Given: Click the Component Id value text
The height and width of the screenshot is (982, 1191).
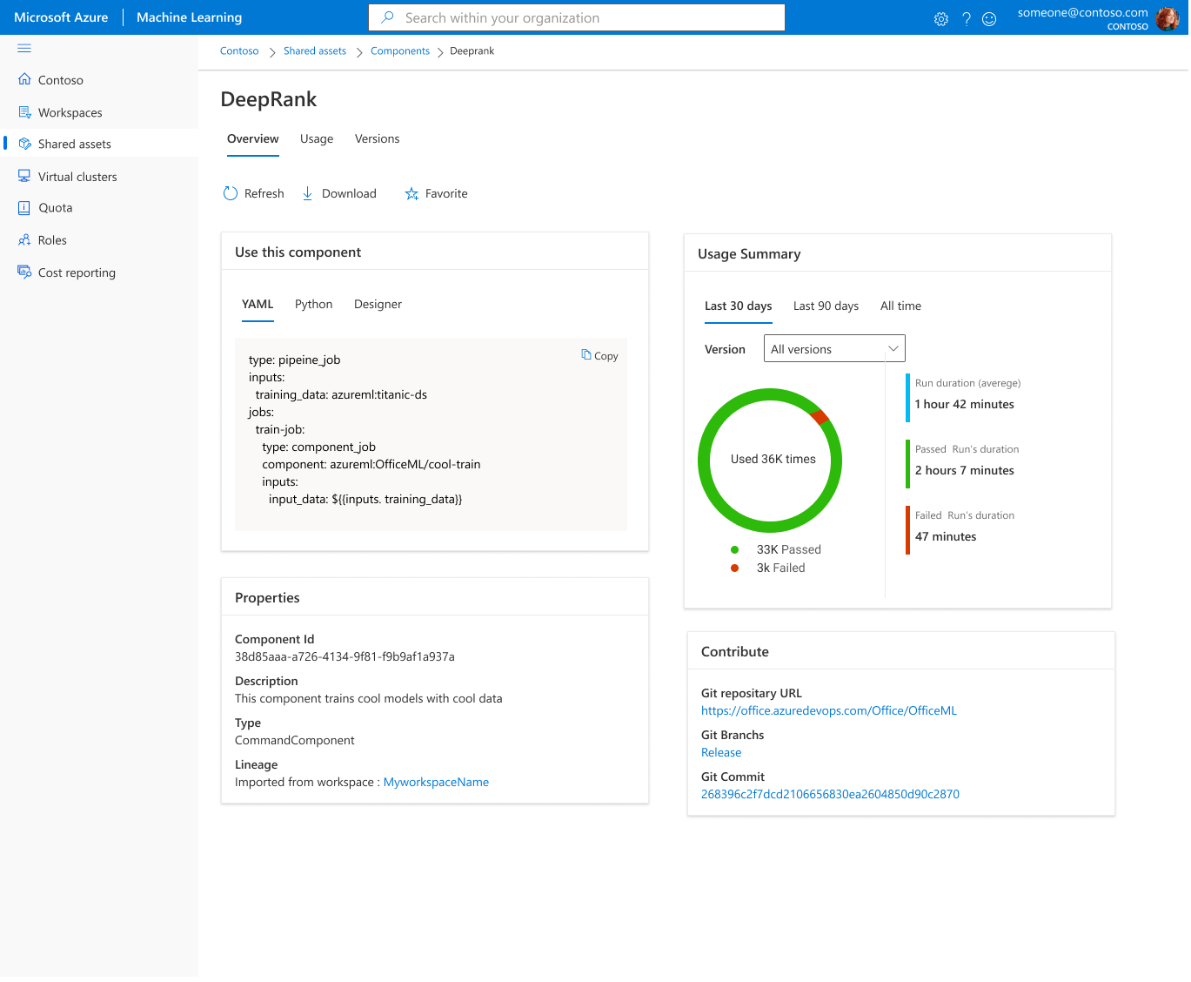Looking at the screenshot, I should (x=345, y=656).
